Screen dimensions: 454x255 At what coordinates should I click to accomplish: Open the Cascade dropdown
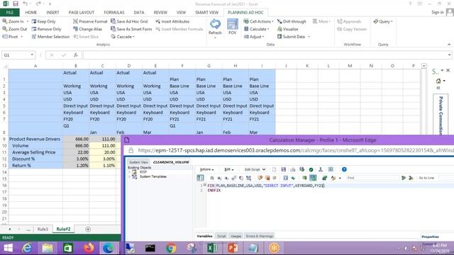[123, 37]
